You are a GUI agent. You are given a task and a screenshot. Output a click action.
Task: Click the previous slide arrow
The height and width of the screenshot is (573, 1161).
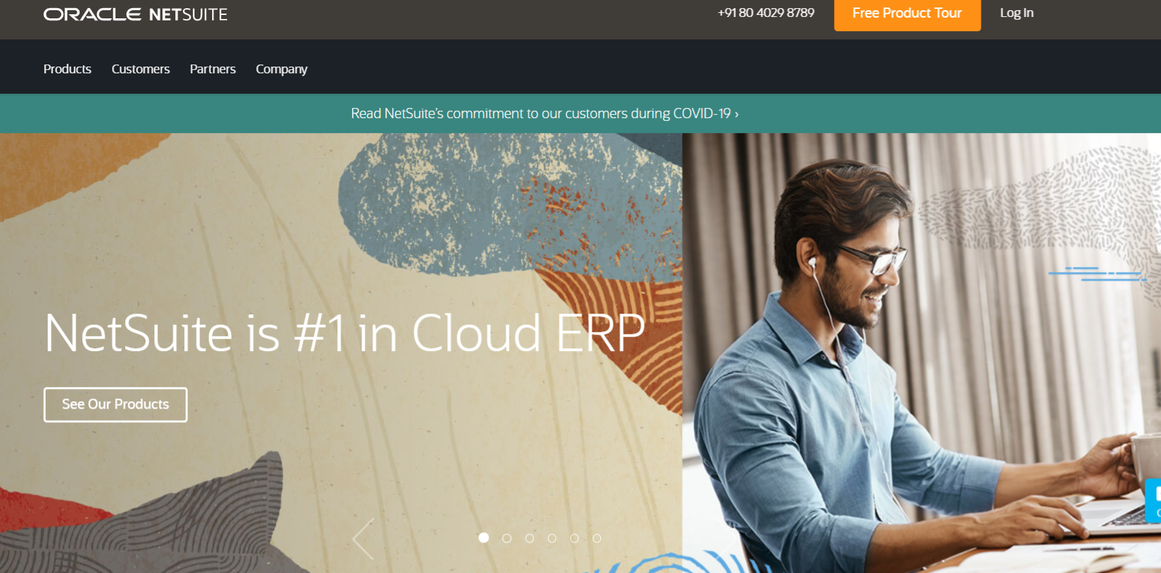coord(364,538)
